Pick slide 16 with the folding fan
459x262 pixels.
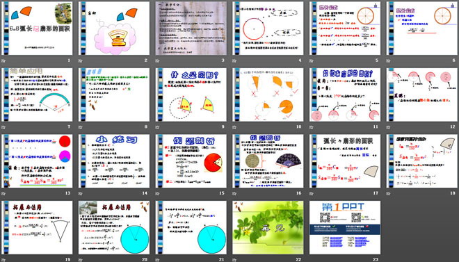268,161
